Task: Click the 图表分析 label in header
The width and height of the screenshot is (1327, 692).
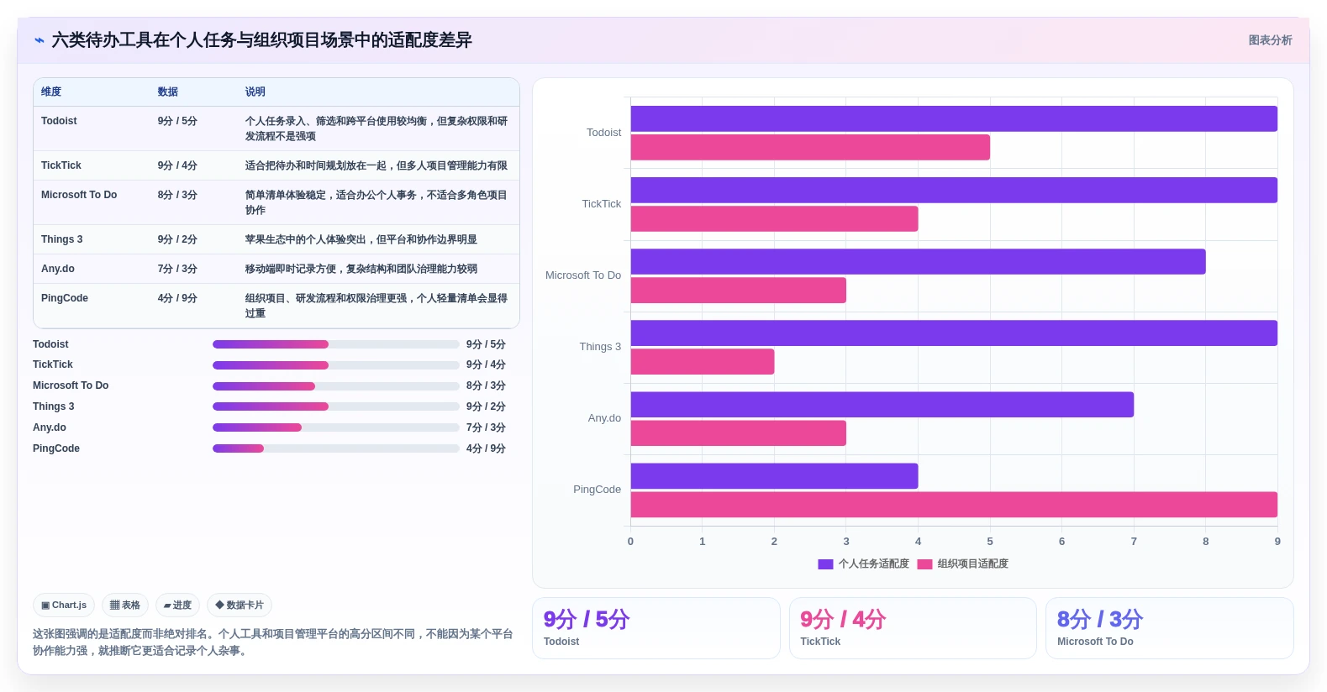Action: tap(1270, 40)
